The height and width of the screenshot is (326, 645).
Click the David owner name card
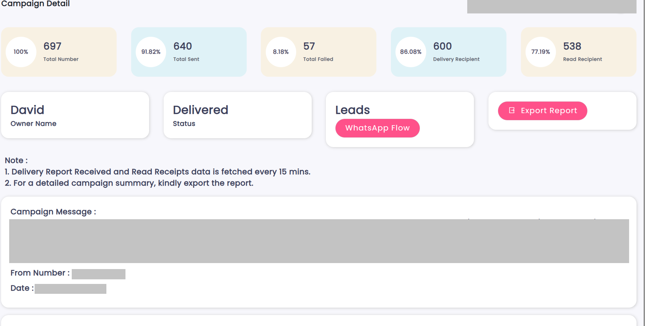[x=75, y=115]
